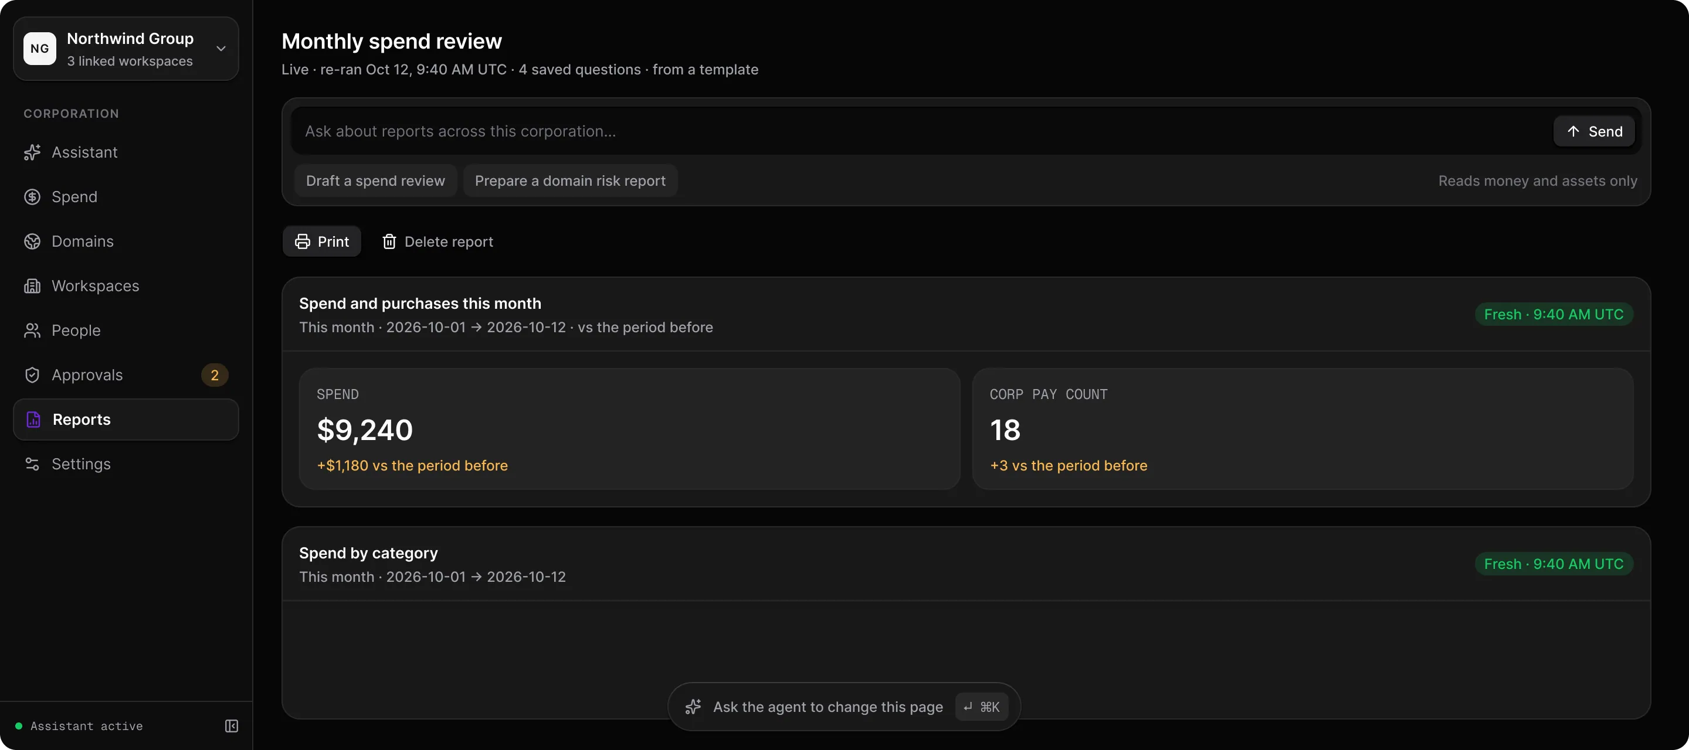The image size is (1689, 750).
Task: Click the NG corporation avatar
Action: tap(40, 49)
